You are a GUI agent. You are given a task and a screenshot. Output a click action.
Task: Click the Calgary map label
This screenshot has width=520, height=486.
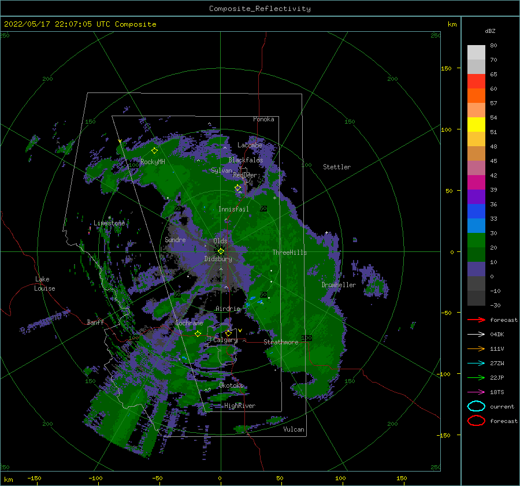(225, 340)
